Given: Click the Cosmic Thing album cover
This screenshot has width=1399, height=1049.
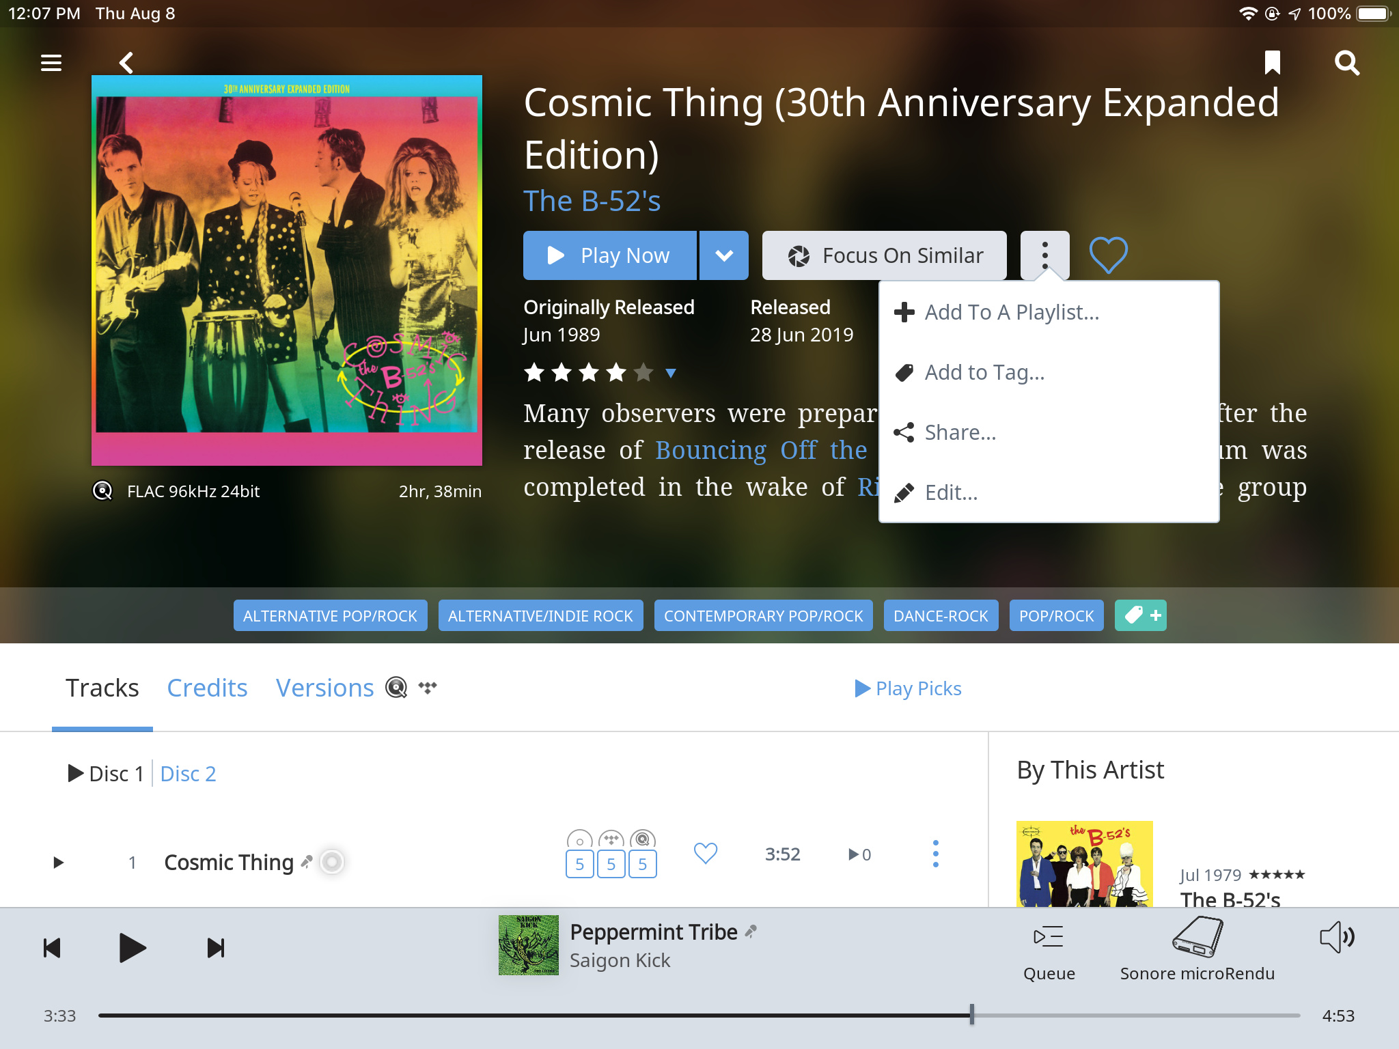Looking at the screenshot, I should pos(287,270).
